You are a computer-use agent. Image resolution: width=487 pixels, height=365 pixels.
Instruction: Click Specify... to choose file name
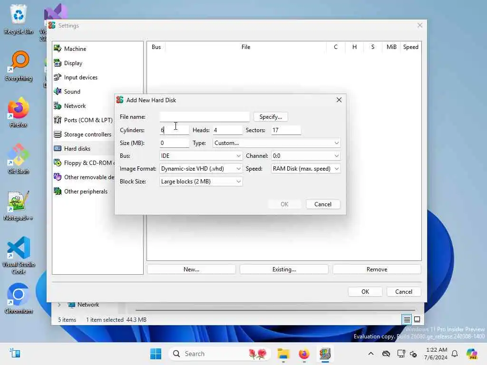point(271,117)
